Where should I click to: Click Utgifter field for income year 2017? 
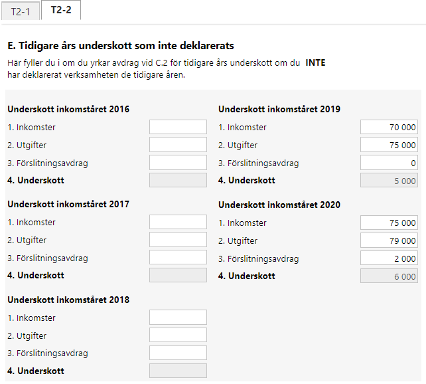[x=178, y=240]
